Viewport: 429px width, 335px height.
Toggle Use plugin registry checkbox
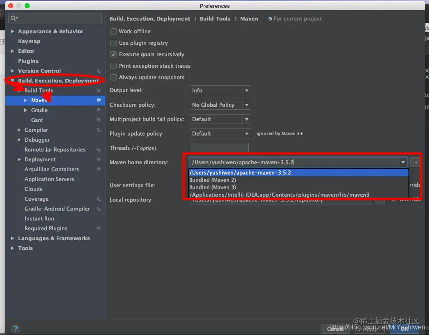coord(113,43)
